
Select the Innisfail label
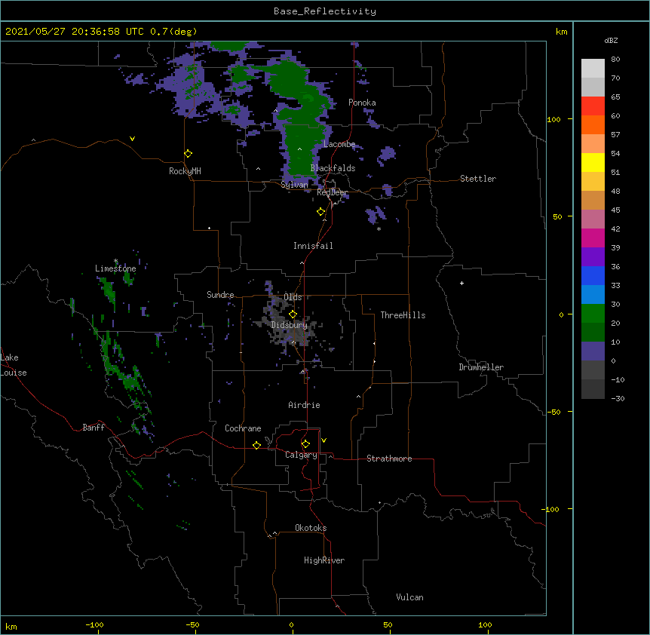click(x=313, y=246)
